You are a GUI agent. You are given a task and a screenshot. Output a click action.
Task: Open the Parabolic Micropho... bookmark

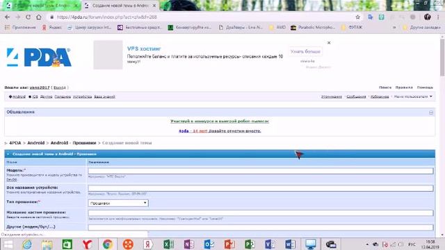point(313,28)
